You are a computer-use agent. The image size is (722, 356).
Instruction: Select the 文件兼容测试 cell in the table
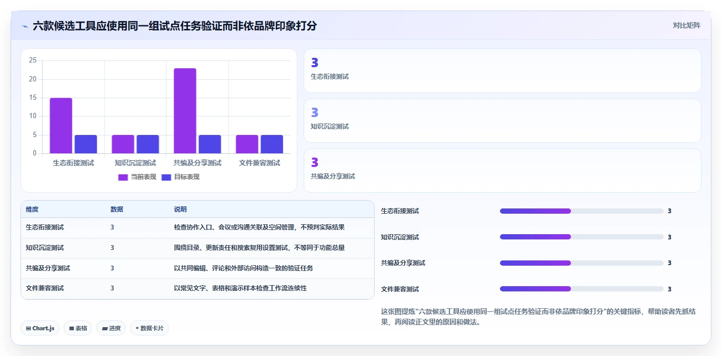click(x=45, y=288)
